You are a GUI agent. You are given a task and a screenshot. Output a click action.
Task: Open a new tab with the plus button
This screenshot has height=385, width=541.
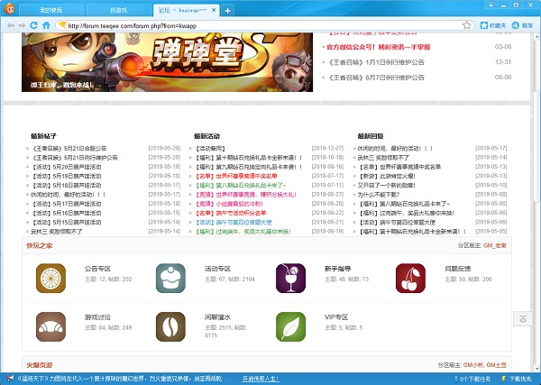(227, 10)
